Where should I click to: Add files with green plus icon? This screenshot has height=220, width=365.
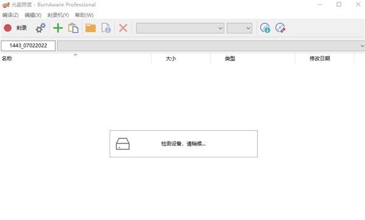point(58,28)
